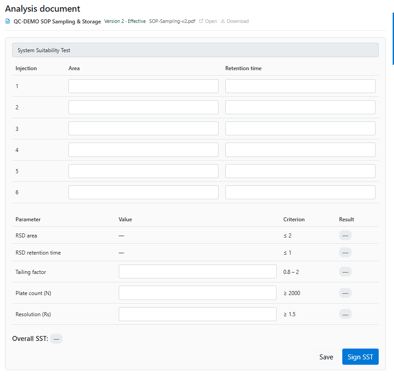Focus the Area field for injection 6
Image resolution: width=394 pixels, height=376 pixels.
tap(143, 192)
